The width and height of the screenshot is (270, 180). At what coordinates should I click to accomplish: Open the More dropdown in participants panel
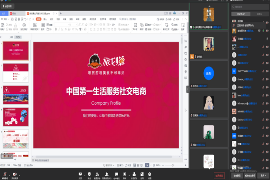(x=263, y=176)
